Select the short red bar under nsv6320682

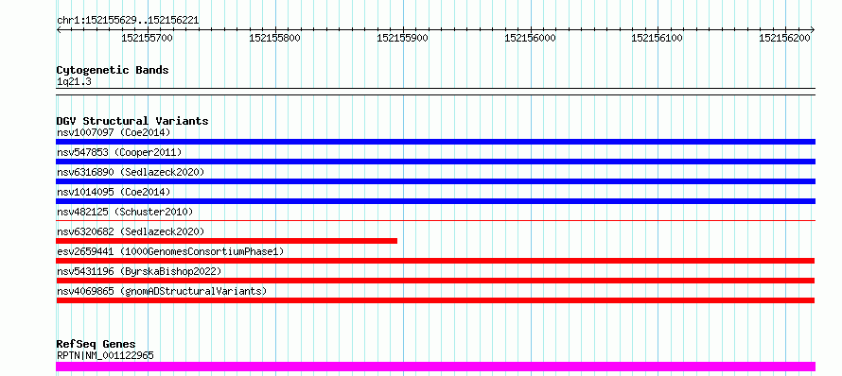[x=227, y=241]
